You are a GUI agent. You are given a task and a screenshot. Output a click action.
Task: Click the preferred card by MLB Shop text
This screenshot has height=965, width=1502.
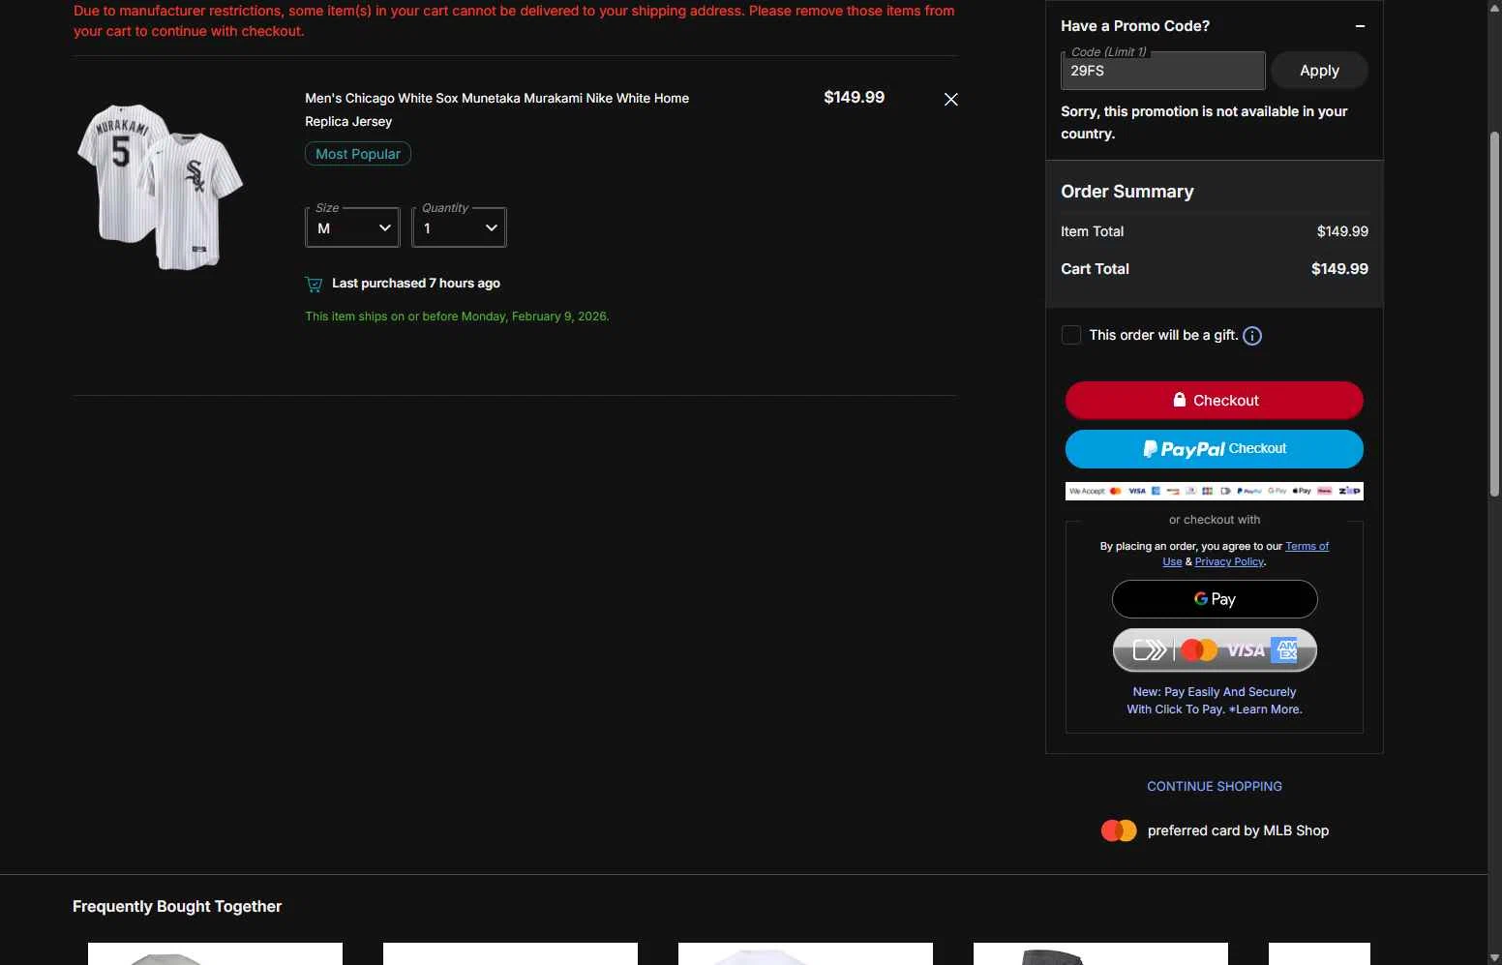1238,830
